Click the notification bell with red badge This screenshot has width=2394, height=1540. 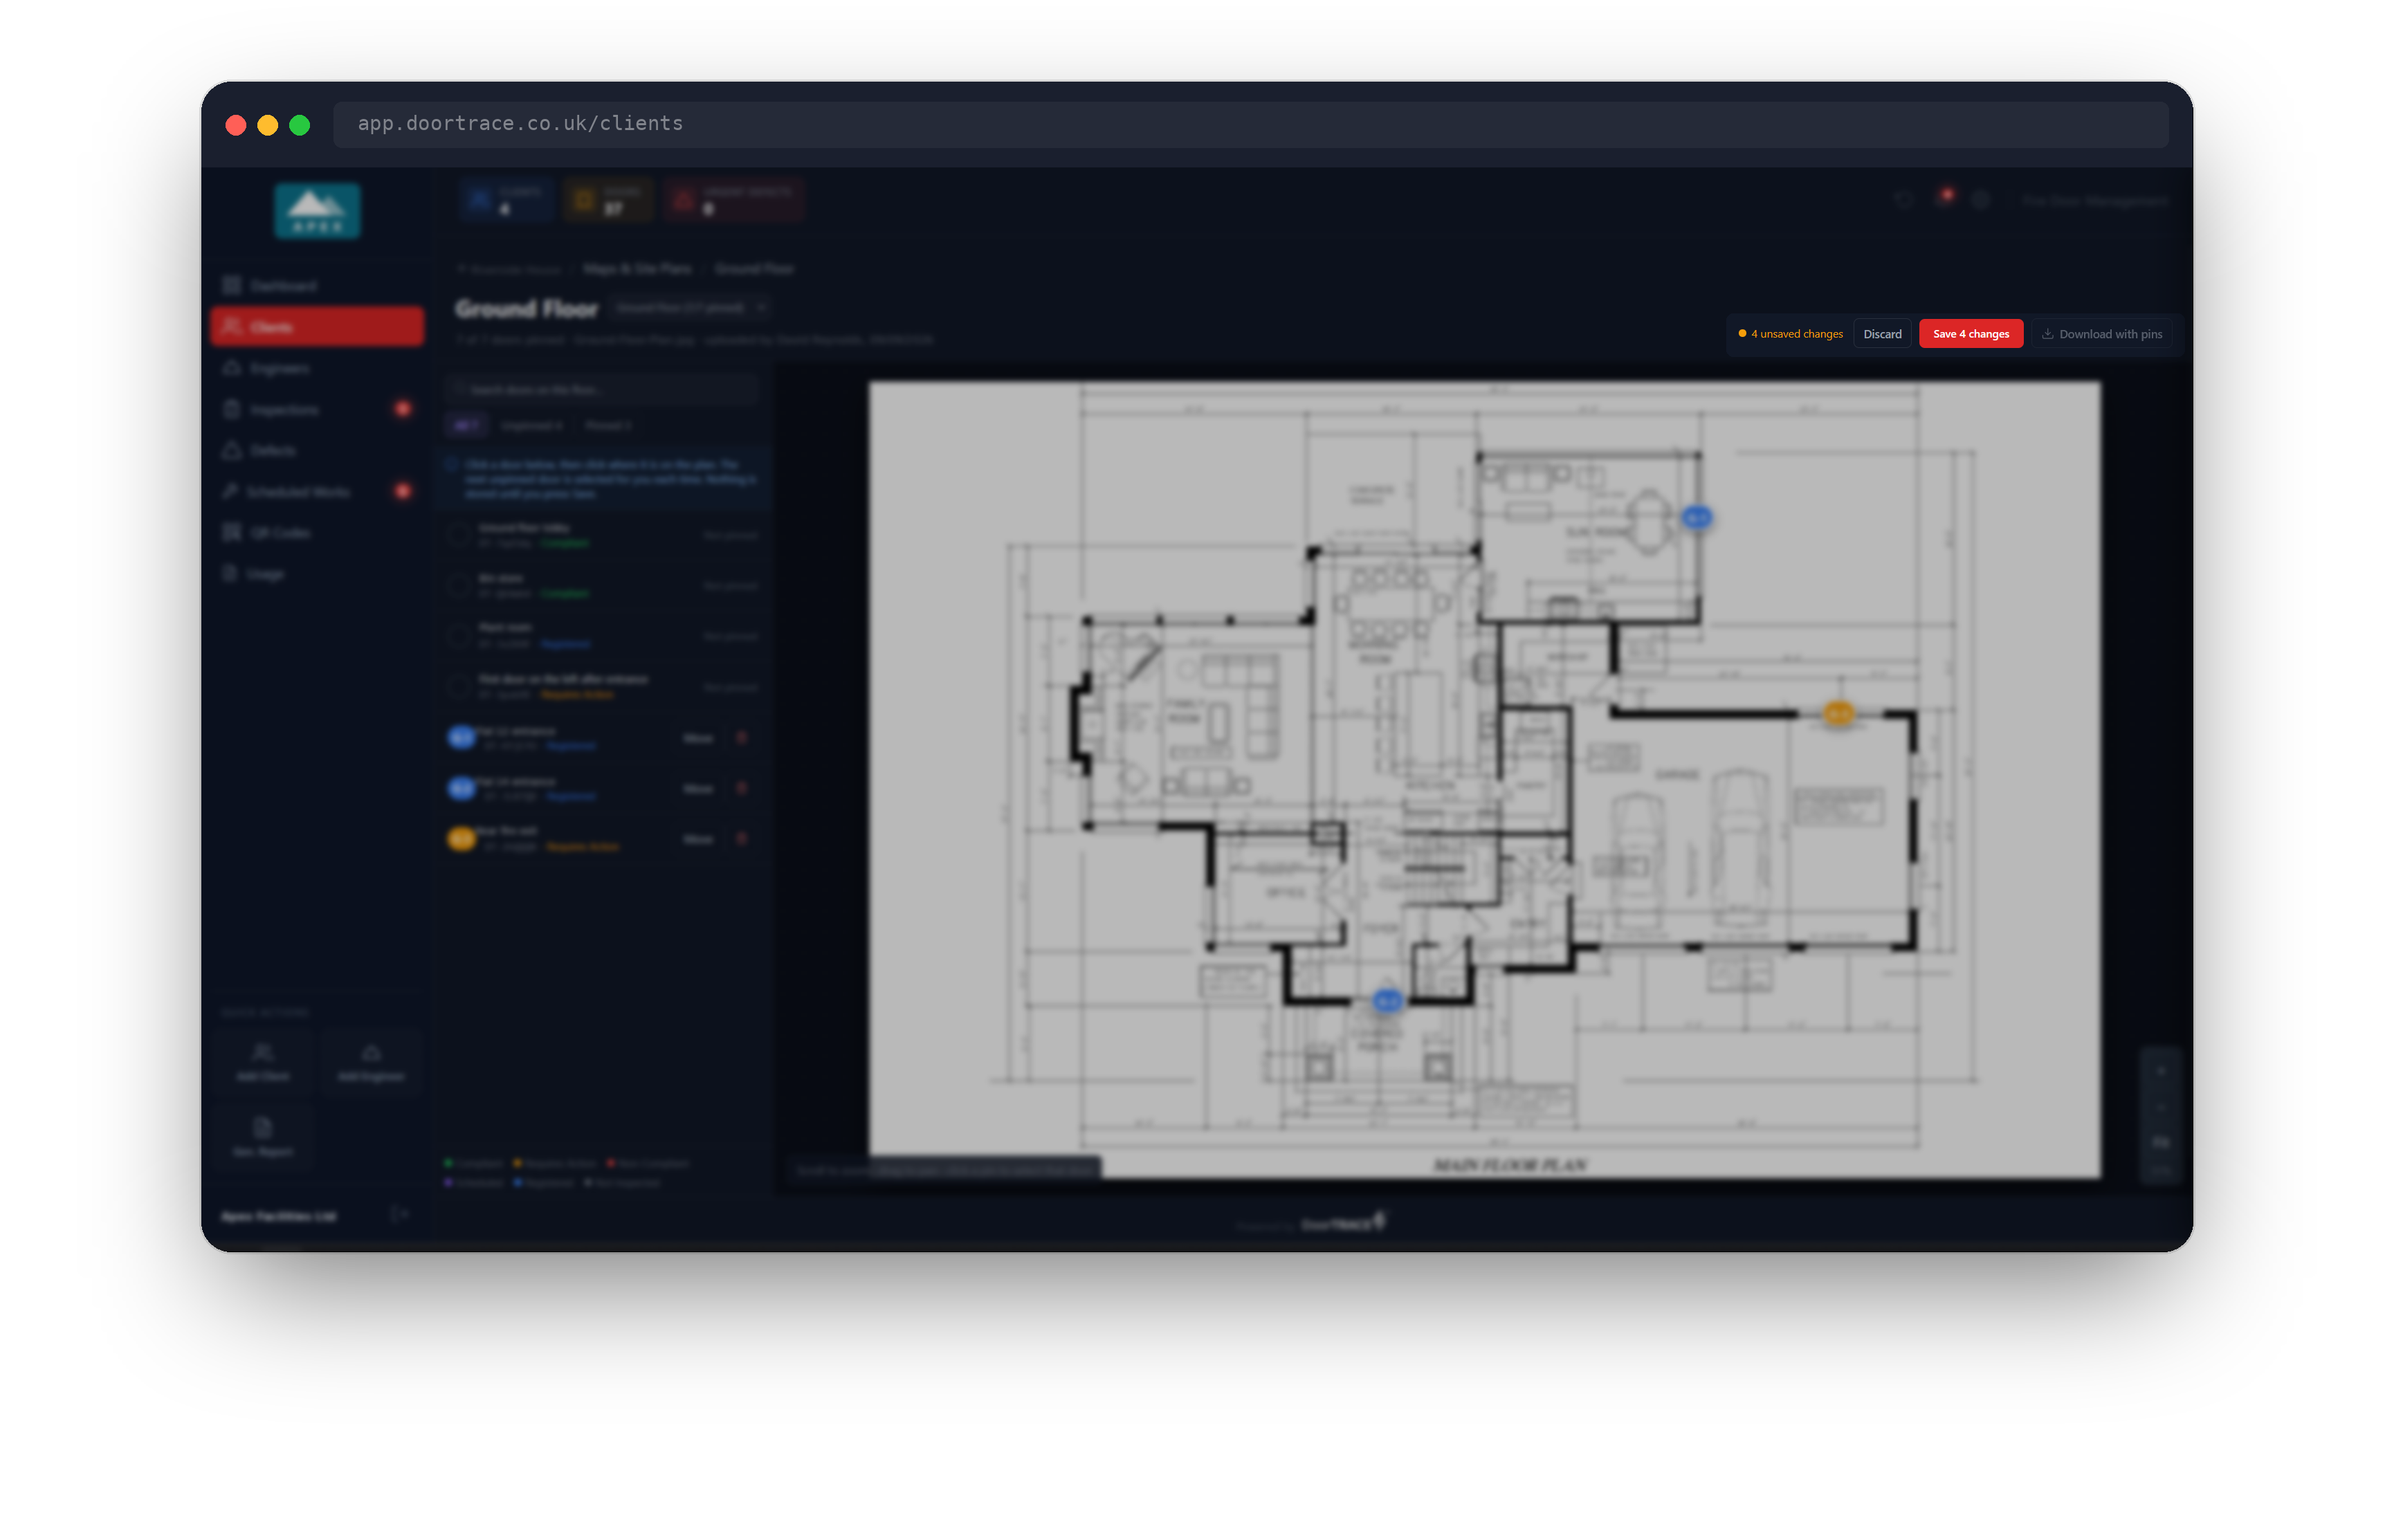coord(1943,199)
